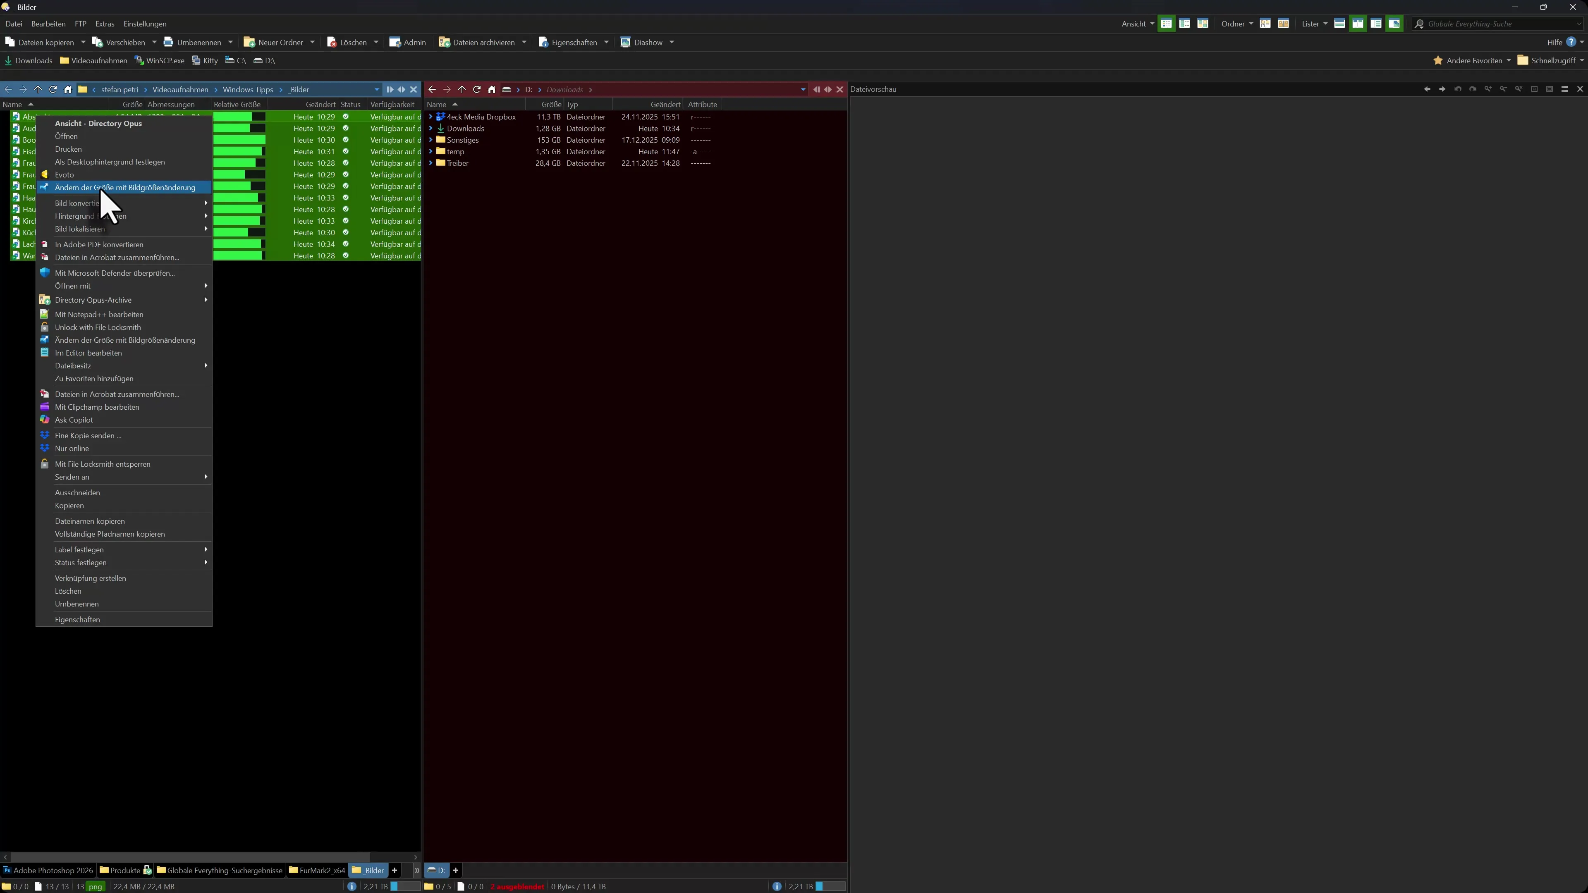Toggle dual vertical lister layout

pyautogui.click(x=1357, y=24)
